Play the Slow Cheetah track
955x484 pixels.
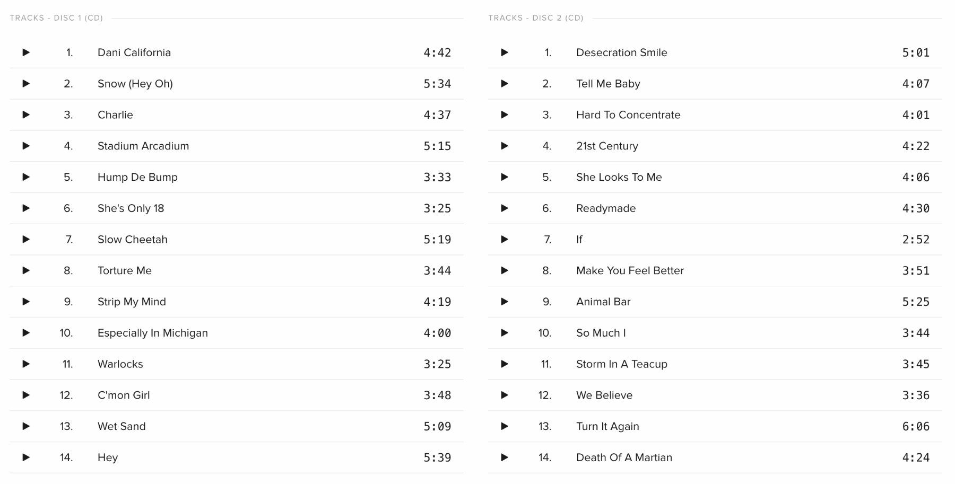click(x=26, y=240)
